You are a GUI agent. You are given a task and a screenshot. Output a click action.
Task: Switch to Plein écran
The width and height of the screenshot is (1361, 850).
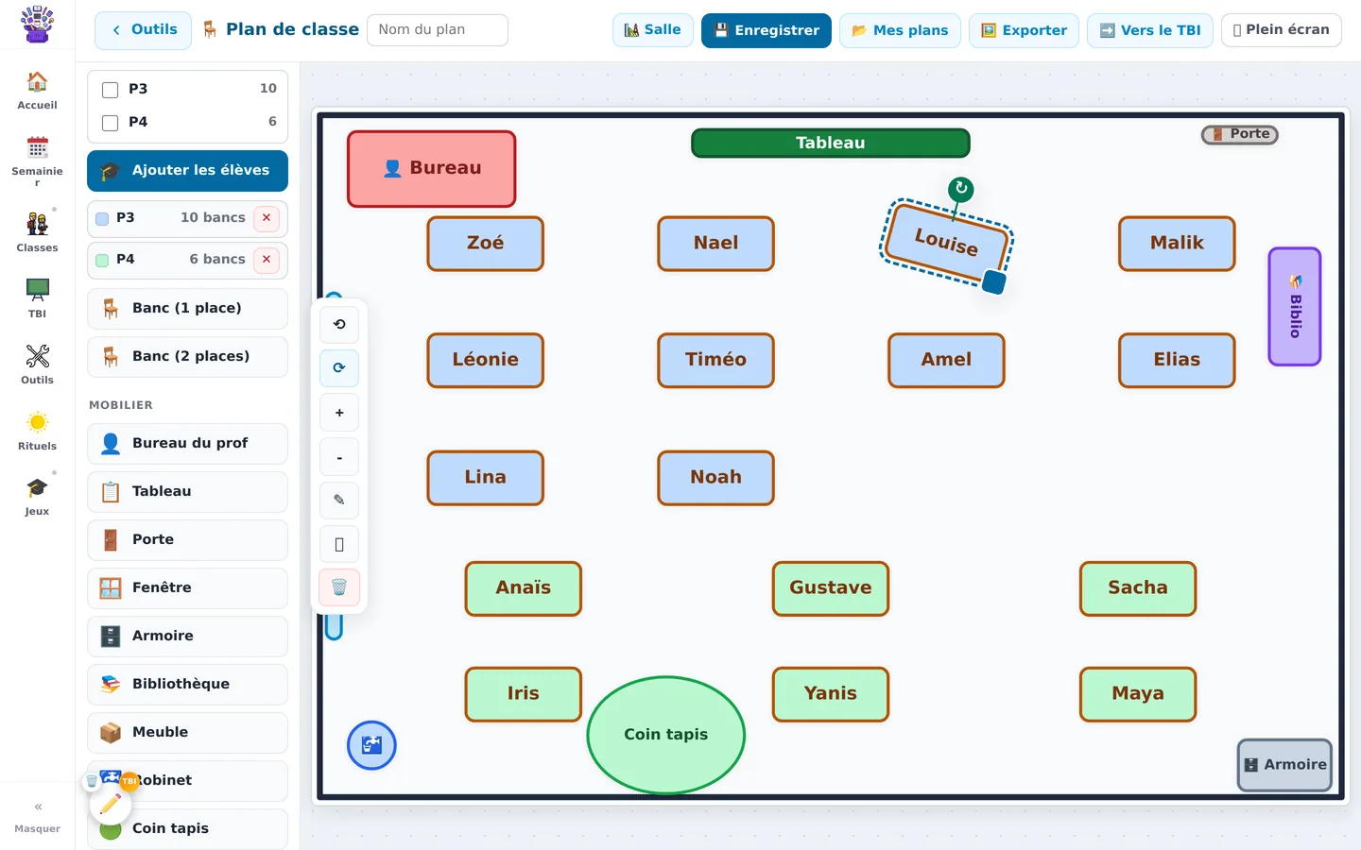[1282, 30]
